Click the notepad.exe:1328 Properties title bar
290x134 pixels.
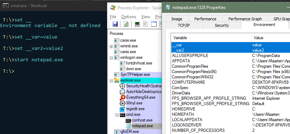coord(226,7)
